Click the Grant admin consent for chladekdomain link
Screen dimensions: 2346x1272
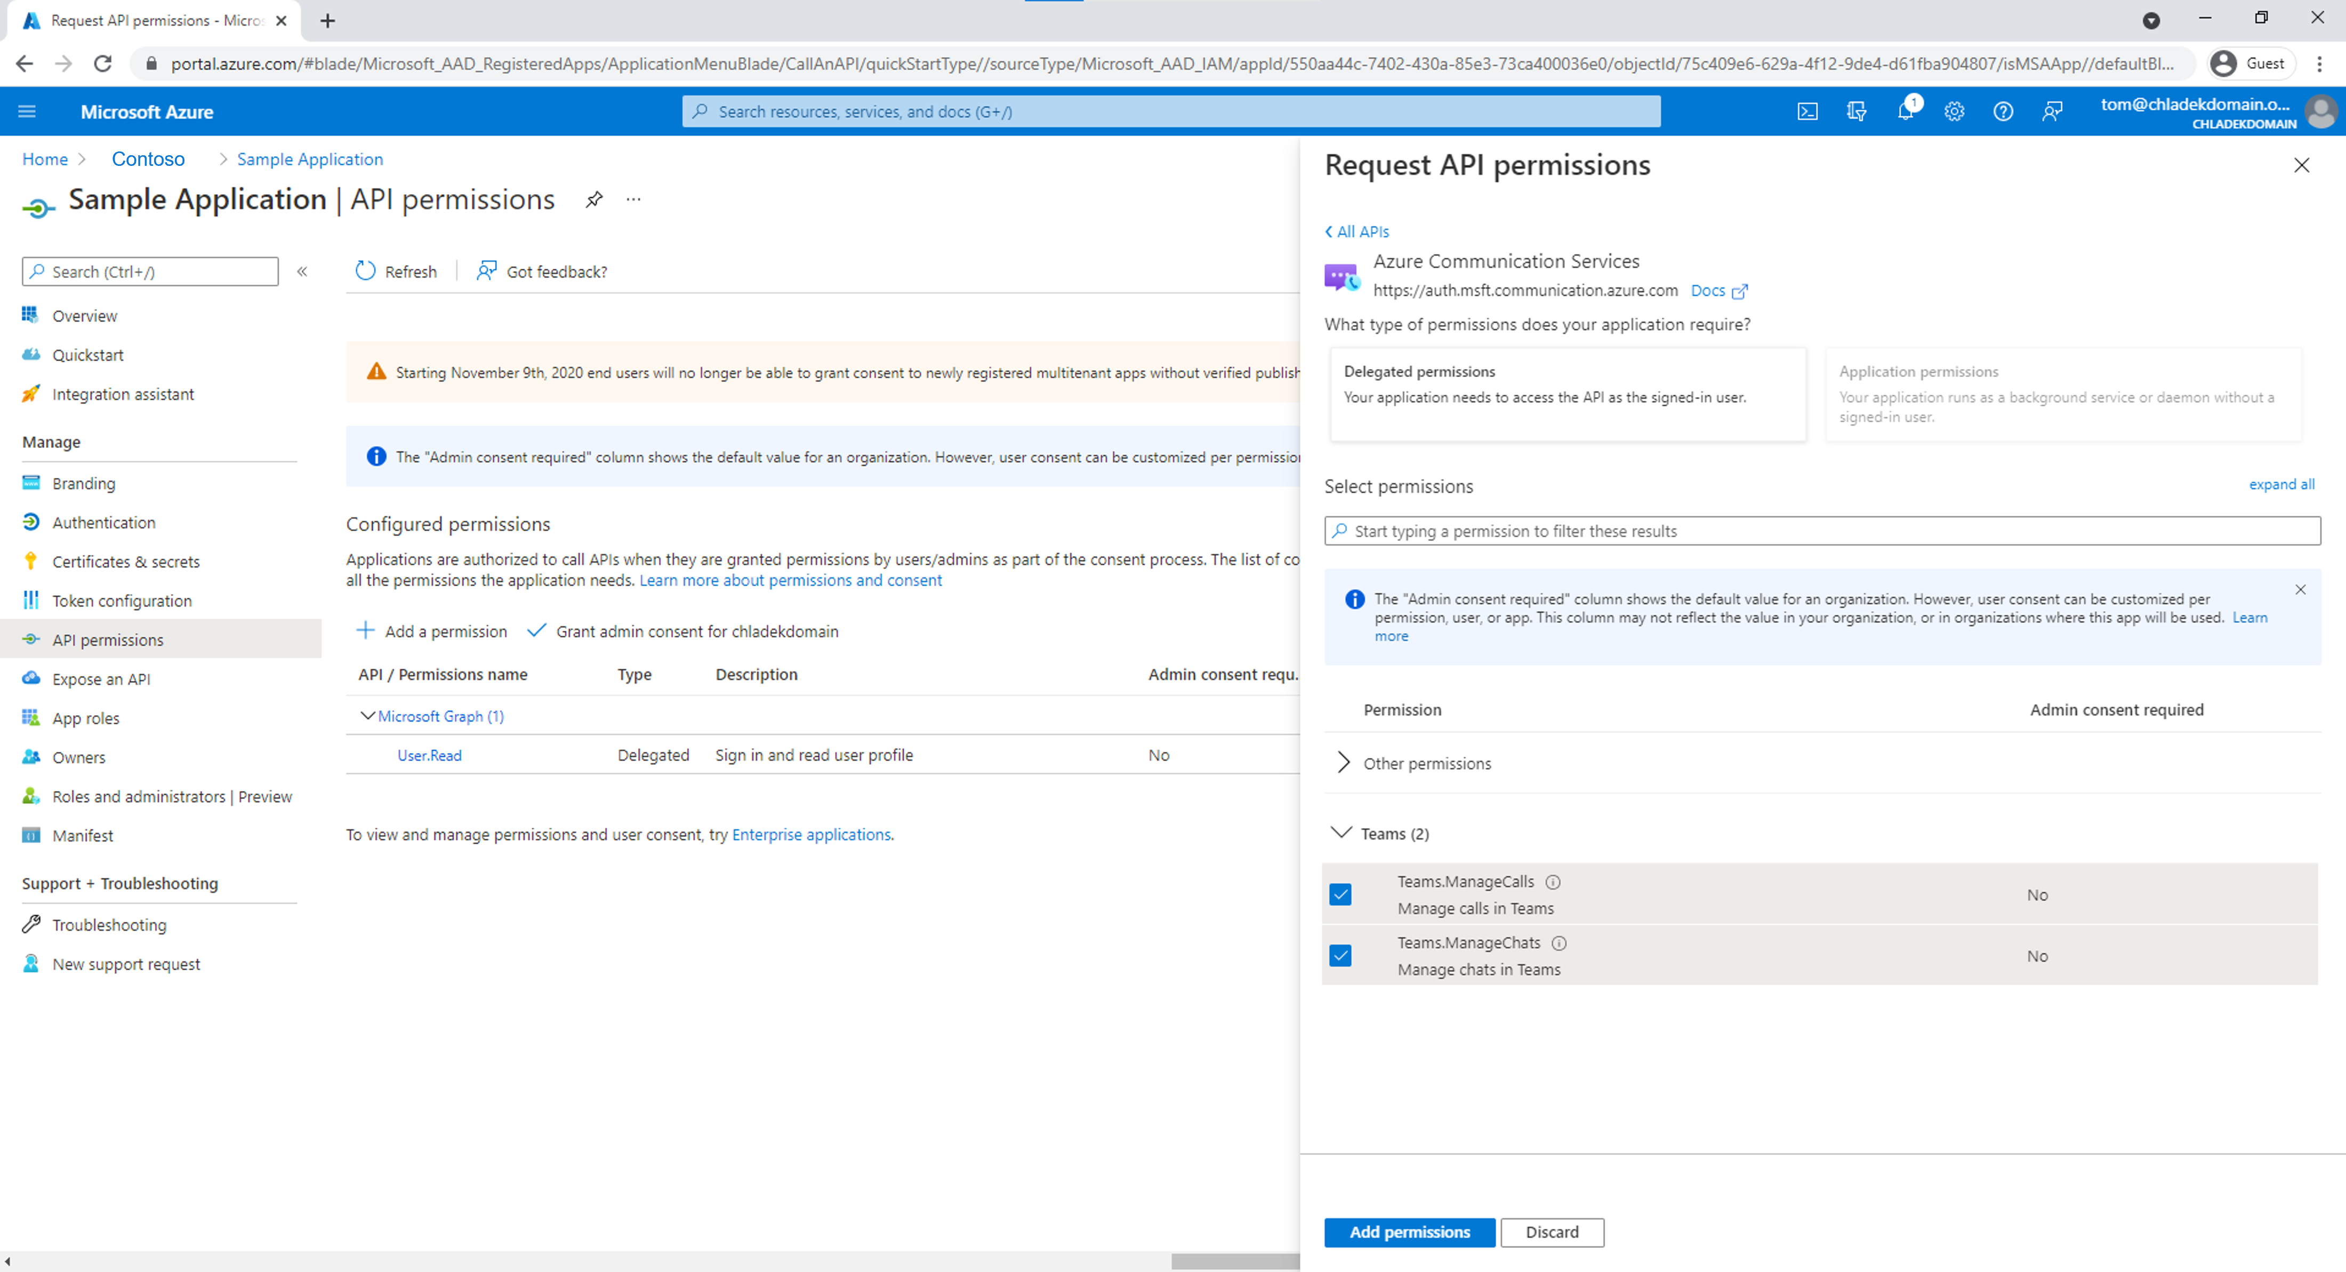coord(695,631)
